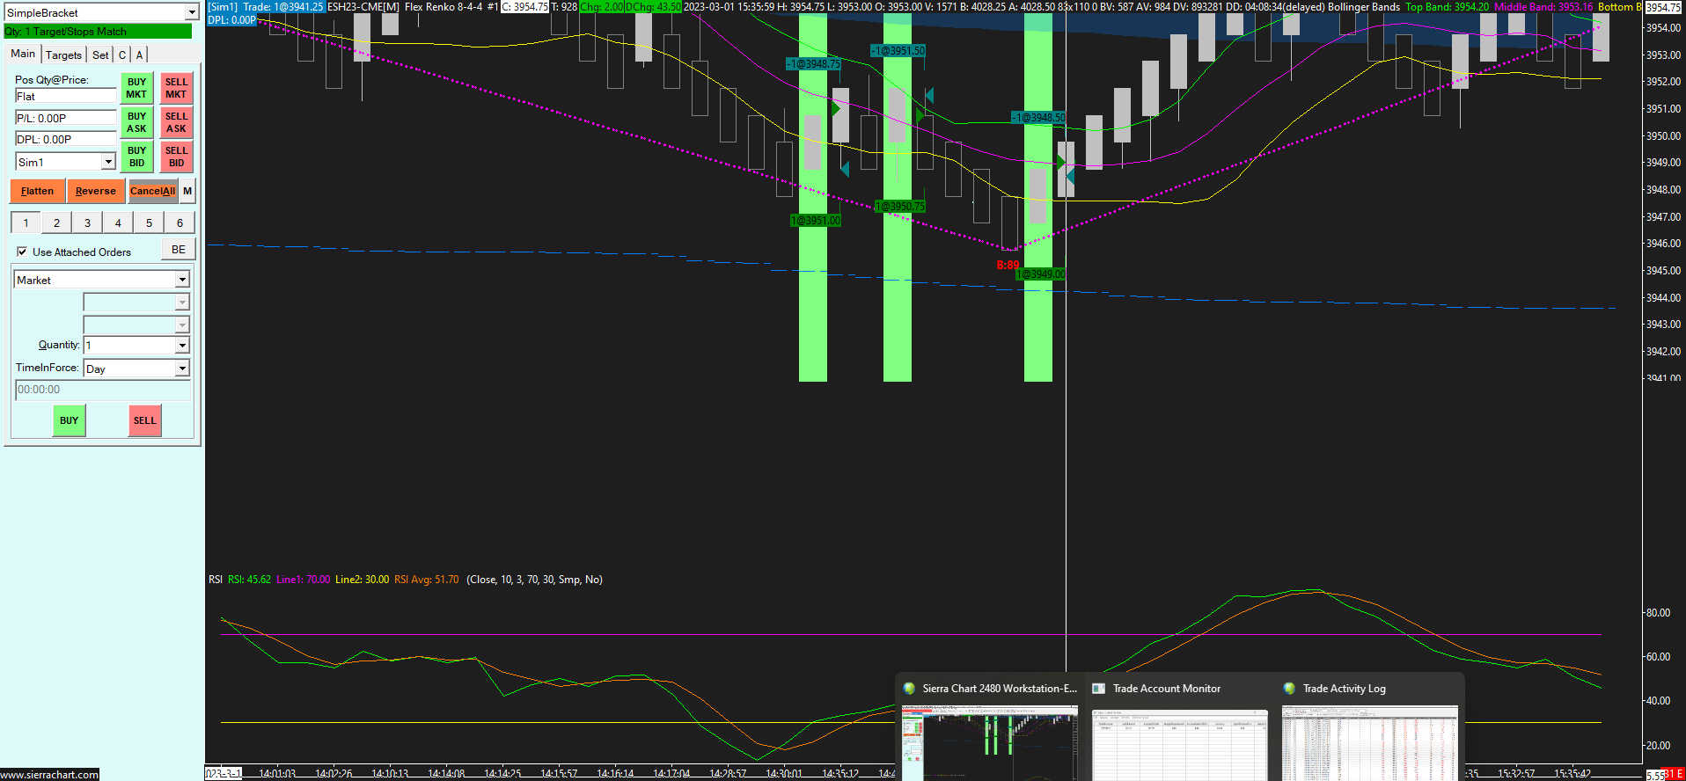
Task: Toggle the Use Attached Orders checkbox
Action: [x=22, y=252]
